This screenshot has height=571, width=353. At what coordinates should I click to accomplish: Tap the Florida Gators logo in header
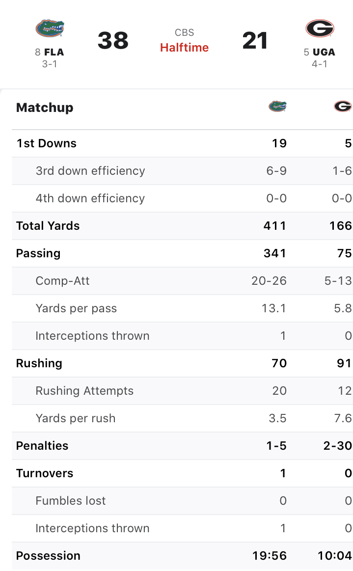point(50,28)
